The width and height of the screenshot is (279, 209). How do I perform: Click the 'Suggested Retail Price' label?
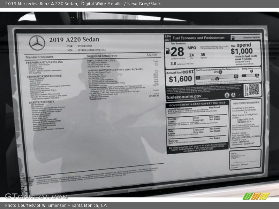[x=102, y=56]
